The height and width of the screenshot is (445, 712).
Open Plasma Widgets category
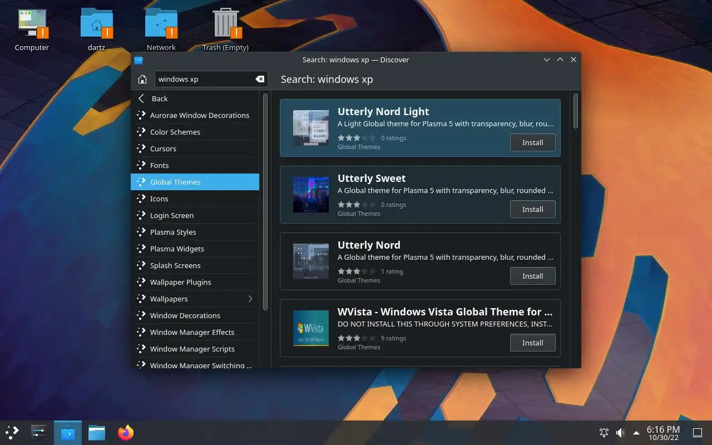pyautogui.click(x=195, y=249)
